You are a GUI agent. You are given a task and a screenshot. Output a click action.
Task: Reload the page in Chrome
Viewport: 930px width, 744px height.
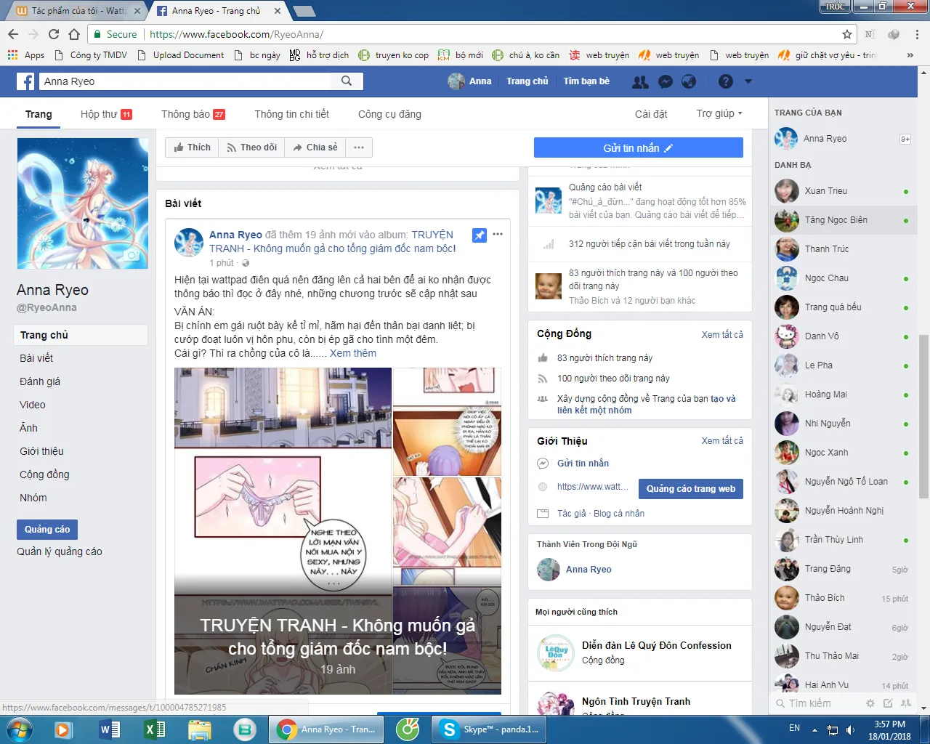point(54,34)
